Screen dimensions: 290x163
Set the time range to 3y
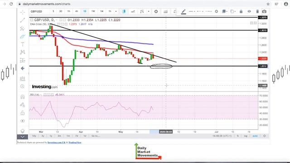click(x=43, y=136)
